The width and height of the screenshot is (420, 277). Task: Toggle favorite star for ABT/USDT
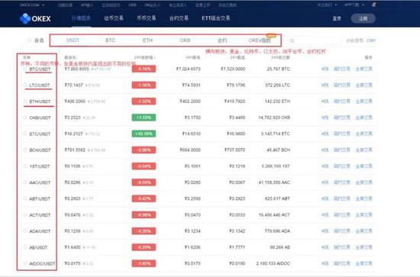pos(25,198)
